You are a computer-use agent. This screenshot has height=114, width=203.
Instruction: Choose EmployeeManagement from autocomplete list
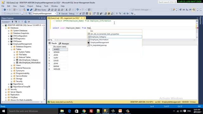click(x=115, y=42)
